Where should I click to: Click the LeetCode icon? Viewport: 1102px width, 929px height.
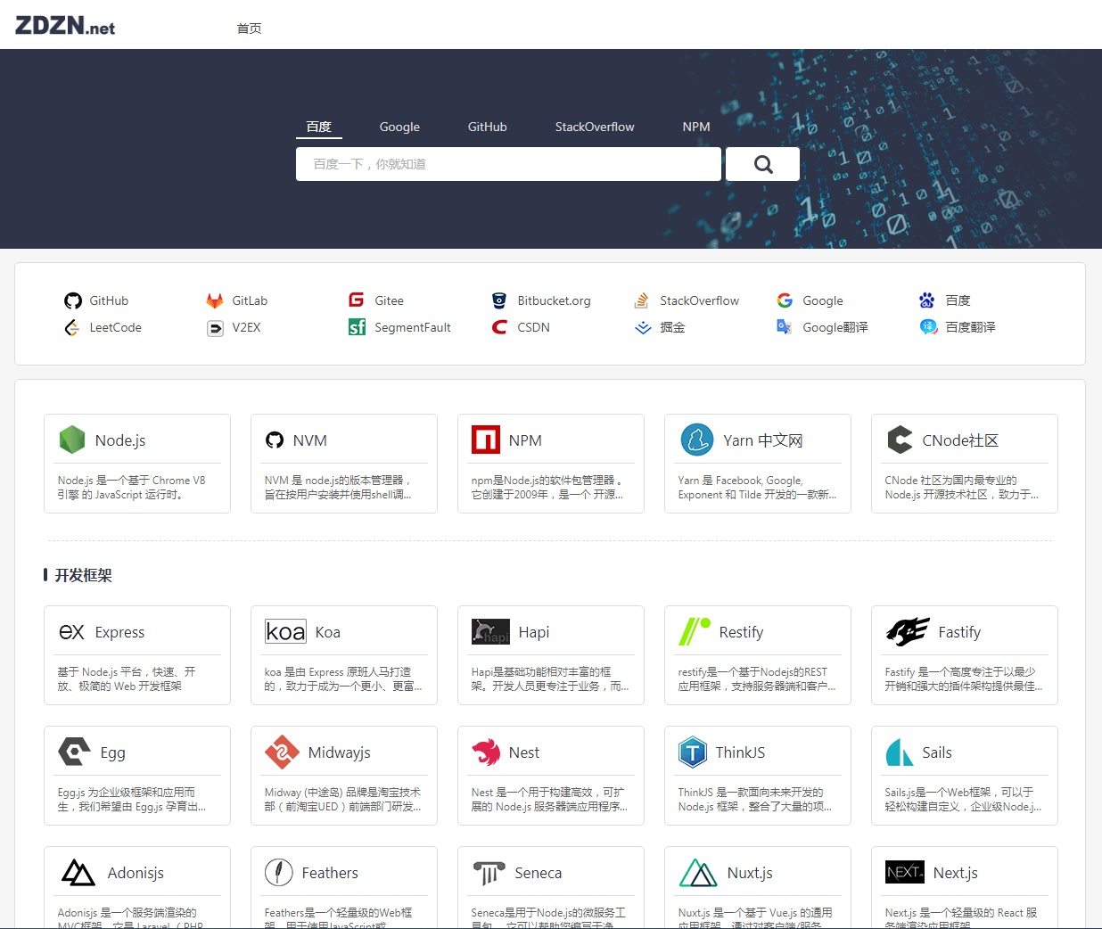click(x=73, y=327)
